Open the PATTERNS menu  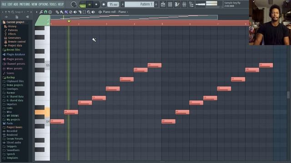point(25,4)
